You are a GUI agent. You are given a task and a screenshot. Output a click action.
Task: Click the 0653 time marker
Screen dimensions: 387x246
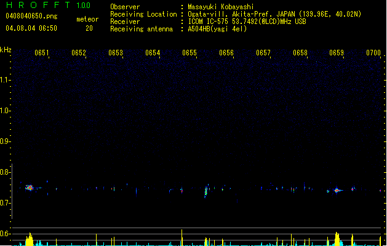[116, 53]
